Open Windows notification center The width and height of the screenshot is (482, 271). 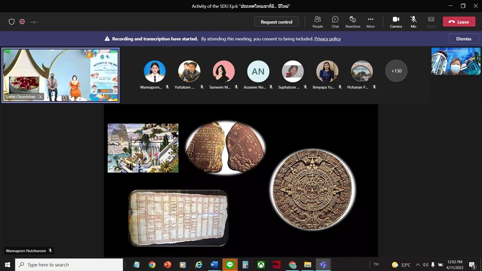click(473, 265)
